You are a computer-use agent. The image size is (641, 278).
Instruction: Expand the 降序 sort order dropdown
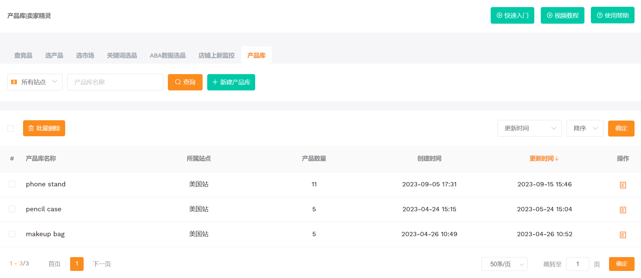tap(585, 128)
